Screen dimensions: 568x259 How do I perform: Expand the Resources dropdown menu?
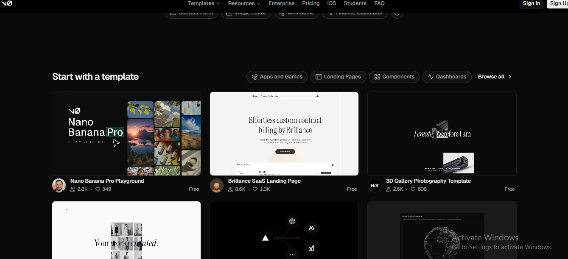[x=244, y=3]
